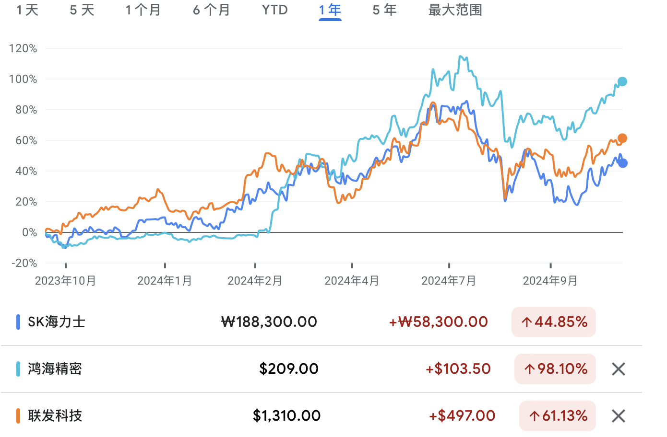Click the orange endpoint dot on the chart
667x437 pixels.
pos(622,138)
